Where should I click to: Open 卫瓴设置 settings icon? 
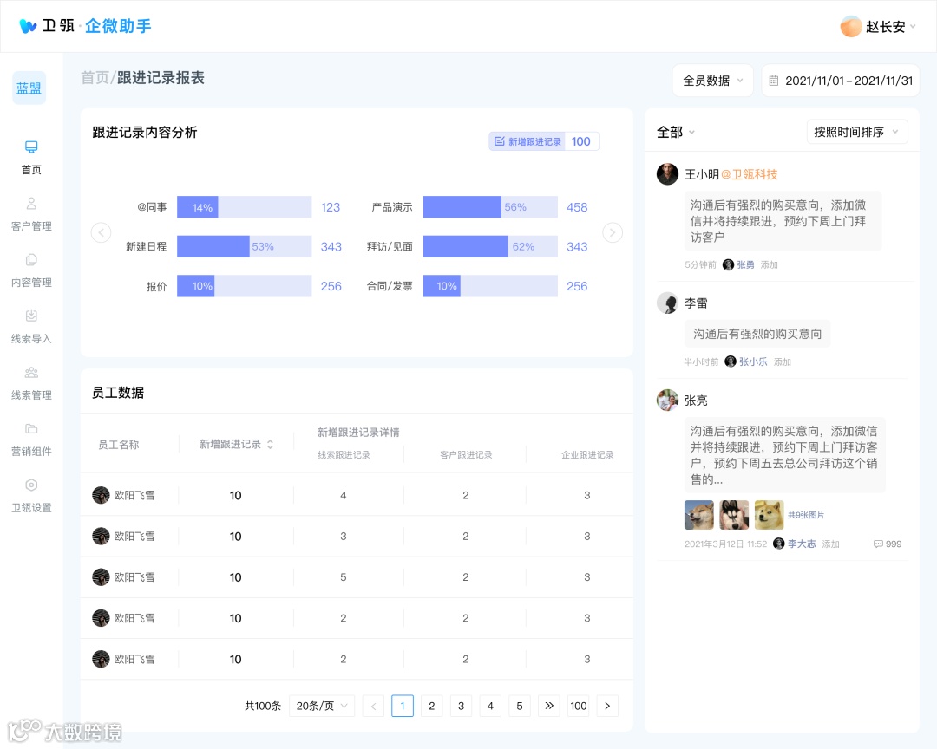point(31,485)
